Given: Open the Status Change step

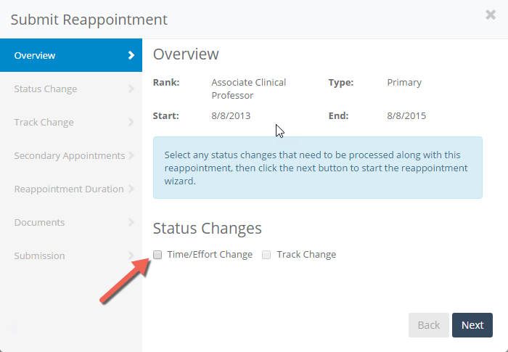Looking at the screenshot, I should pos(46,89).
